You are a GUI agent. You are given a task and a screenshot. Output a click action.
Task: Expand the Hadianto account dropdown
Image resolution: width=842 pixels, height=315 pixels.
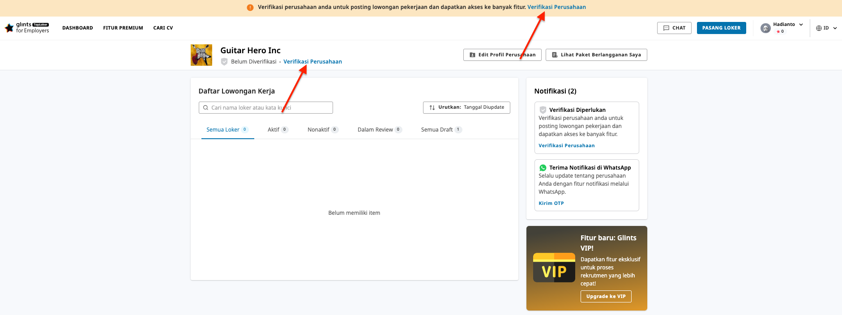782,28
